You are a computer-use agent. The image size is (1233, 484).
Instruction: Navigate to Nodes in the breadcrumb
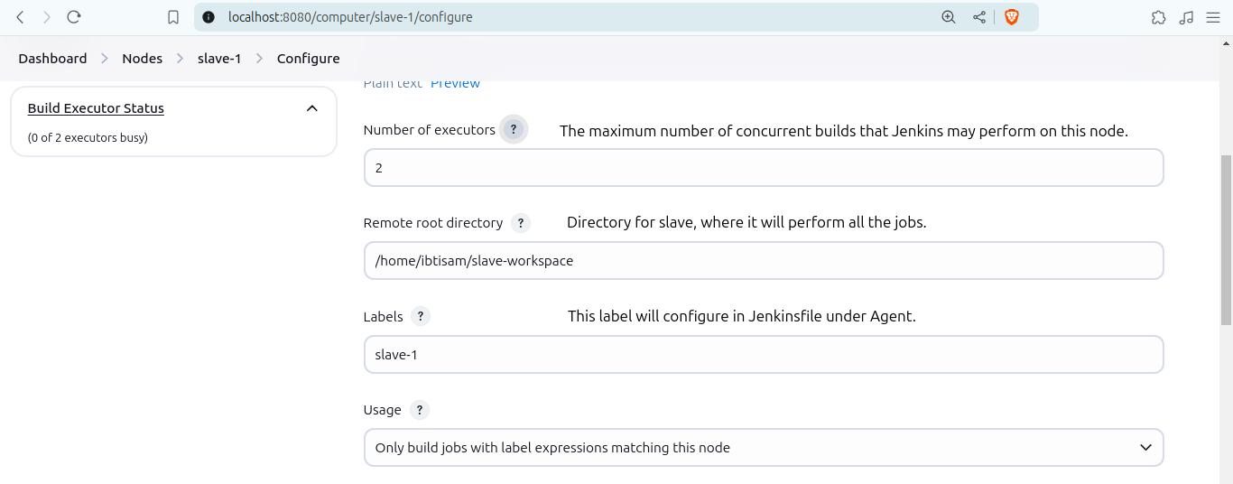[x=142, y=59]
